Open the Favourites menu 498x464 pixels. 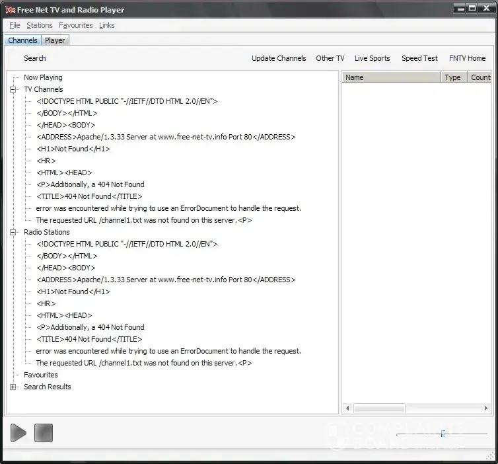[75, 25]
